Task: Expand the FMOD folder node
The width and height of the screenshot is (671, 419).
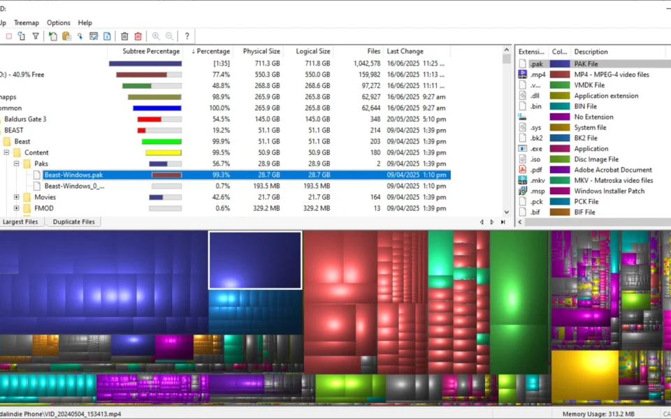Action: click(x=16, y=208)
